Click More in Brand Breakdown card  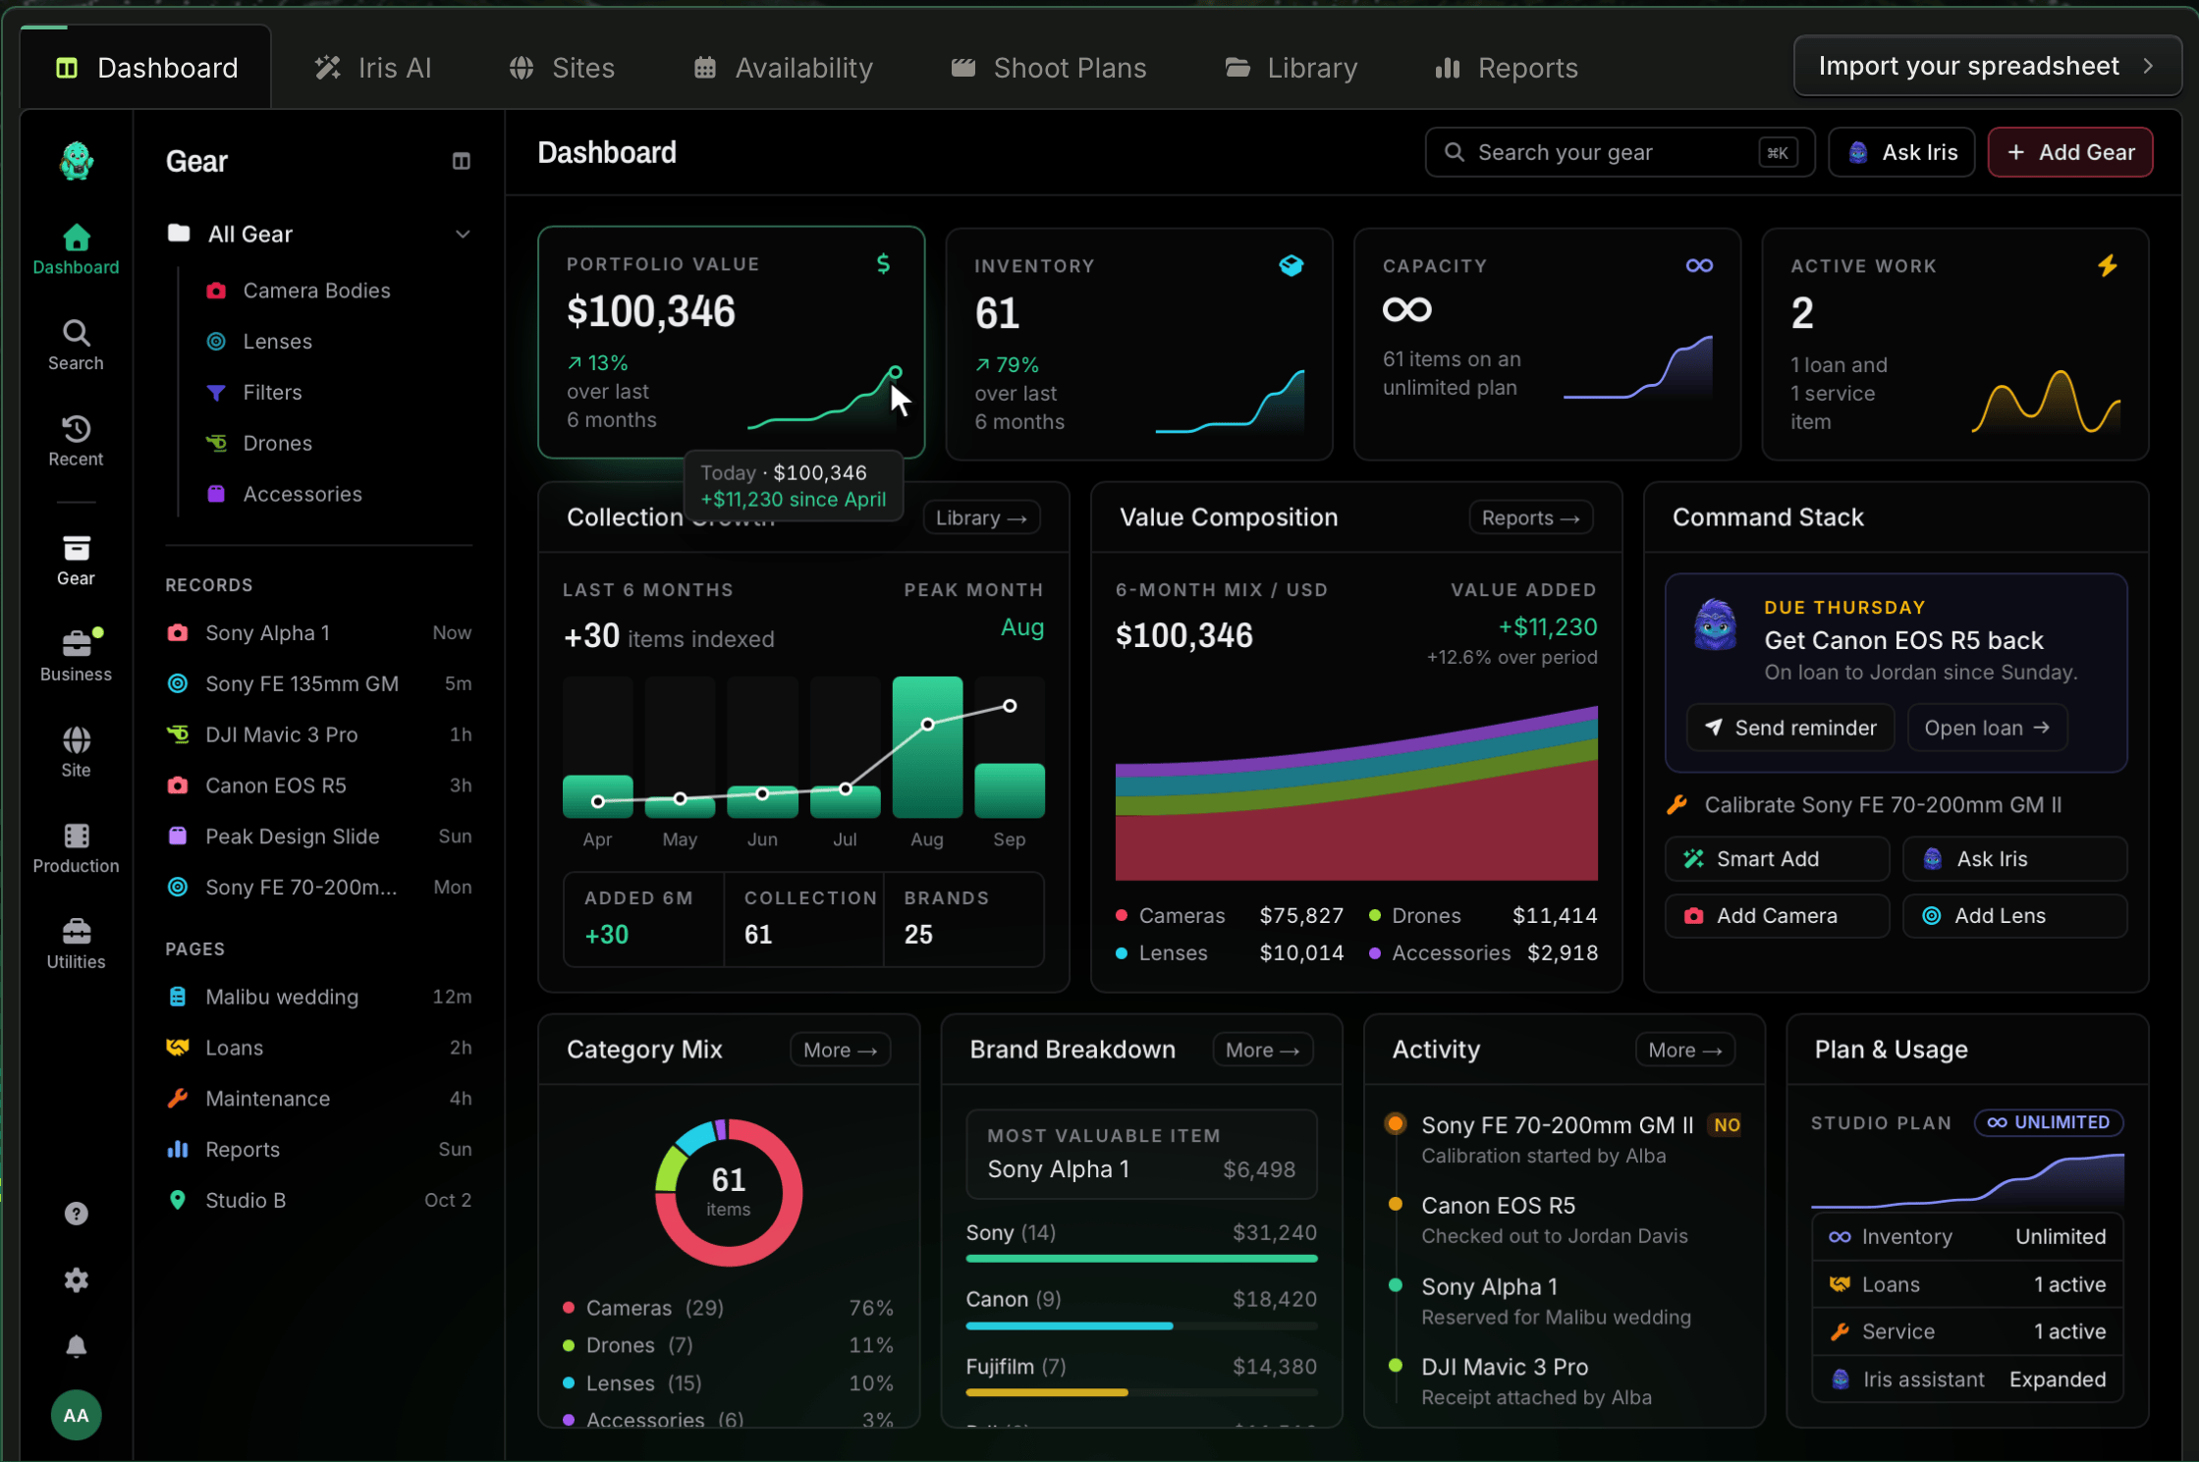pos(1262,1050)
